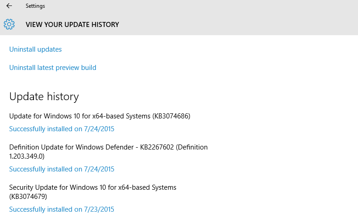The height and width of the screenshot is (219, 358).
Task: Click the Windows Defender definition update title
Action: coord(108,147)
